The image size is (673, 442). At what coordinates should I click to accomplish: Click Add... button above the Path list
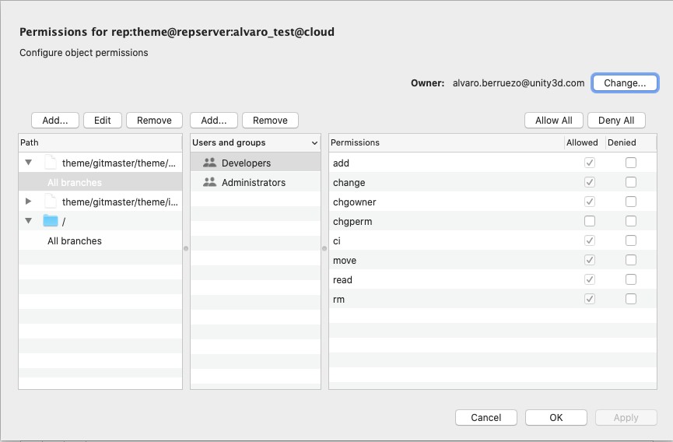pos(55,120)
